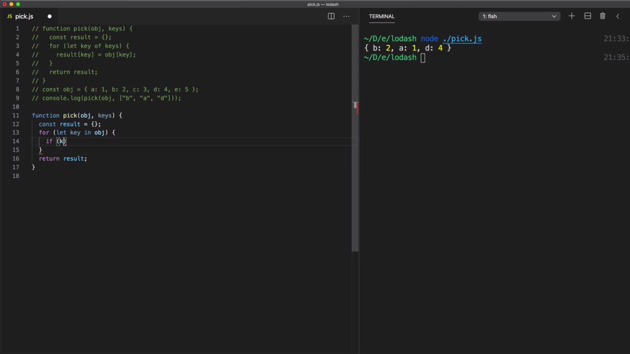Click line number 11 in the gutter
Screen dimensions: 630x354
16,116
